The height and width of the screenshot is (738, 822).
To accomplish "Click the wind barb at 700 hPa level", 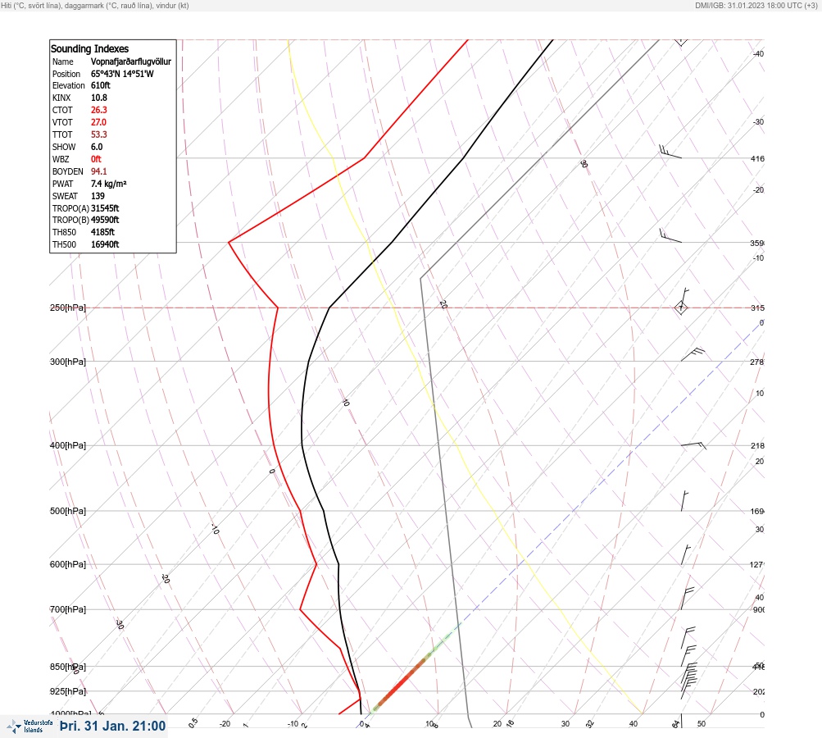I will click(x=688, y=599).
